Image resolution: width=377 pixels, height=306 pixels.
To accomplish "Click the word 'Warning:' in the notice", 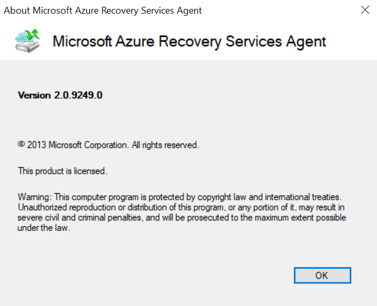I will [x=35, y=197].
